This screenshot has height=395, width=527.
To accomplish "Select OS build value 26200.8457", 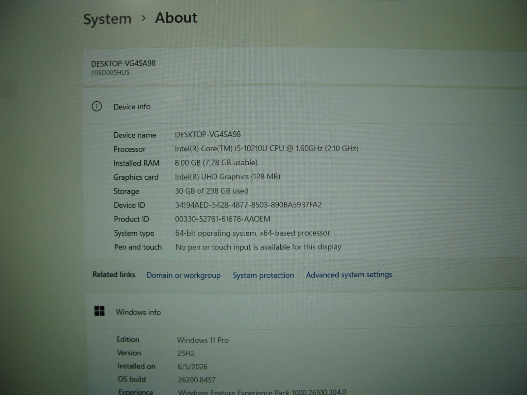I will (x=197, y=380).
